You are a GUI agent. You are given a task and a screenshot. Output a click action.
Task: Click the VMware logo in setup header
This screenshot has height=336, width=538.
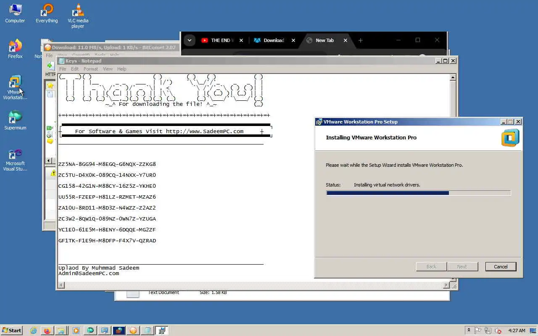[x=510, y=138]
